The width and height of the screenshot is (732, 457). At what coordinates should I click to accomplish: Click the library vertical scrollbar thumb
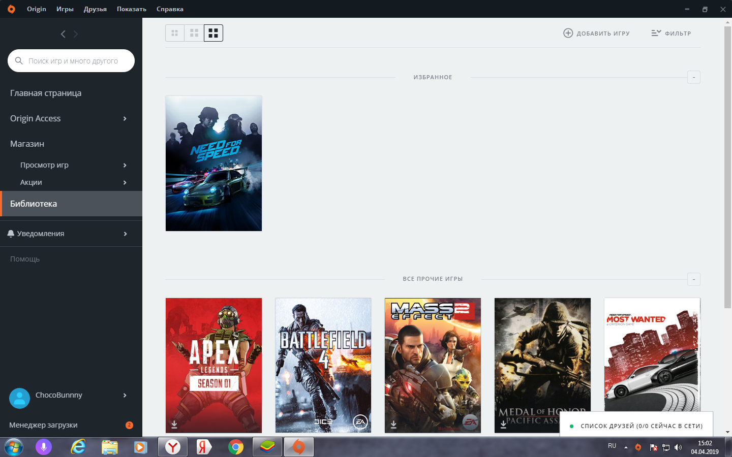(x=727, y=167)
